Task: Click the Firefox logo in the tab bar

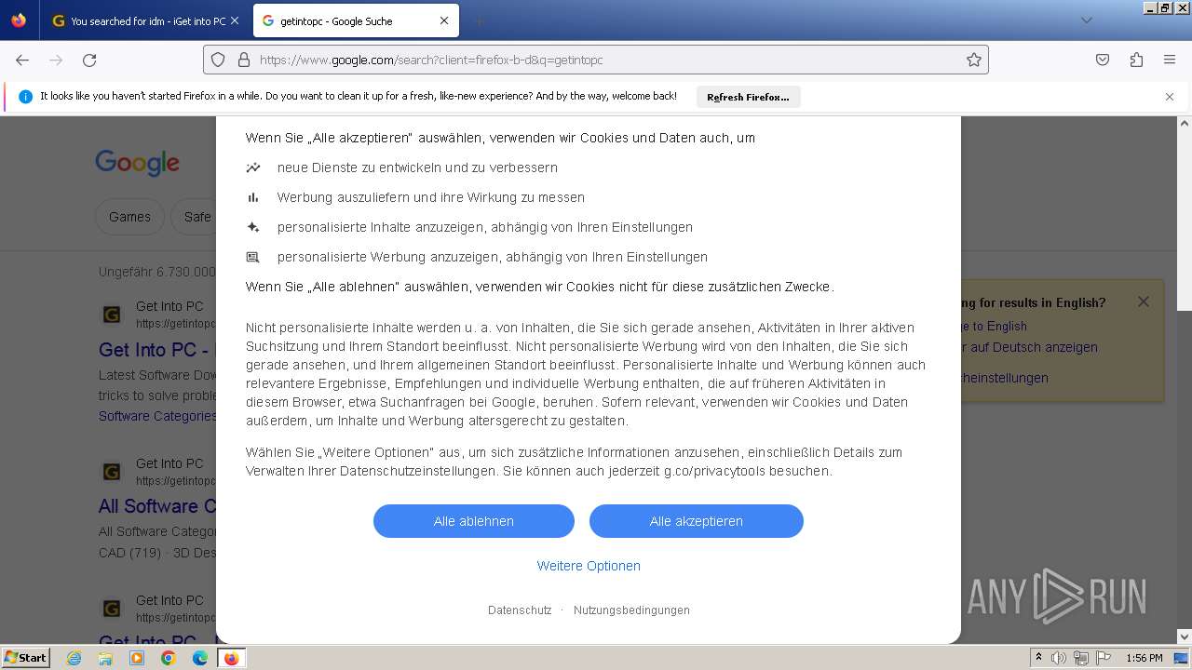Action: point(19,20)
